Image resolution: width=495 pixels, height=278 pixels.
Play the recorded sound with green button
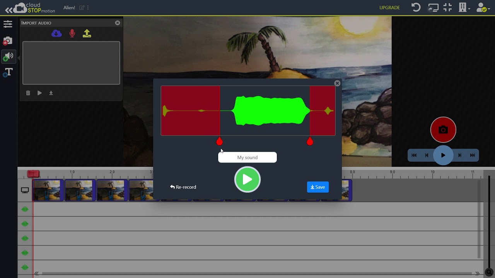coord(247,180)
